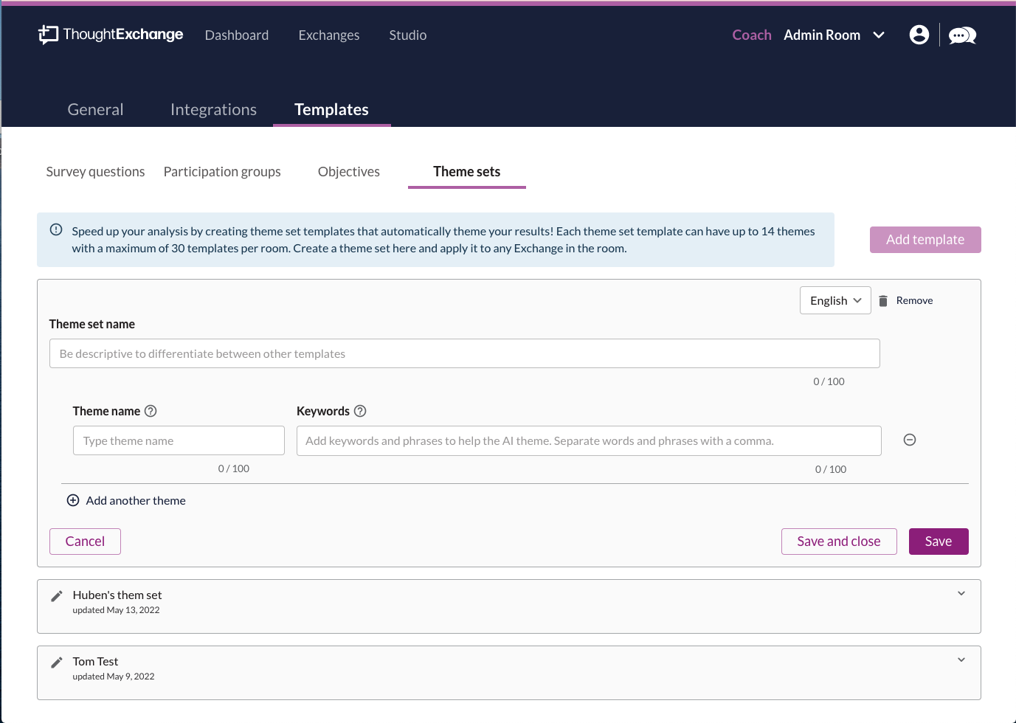
Task: Expand Huben's them set chevron
Action: point(961,593)
